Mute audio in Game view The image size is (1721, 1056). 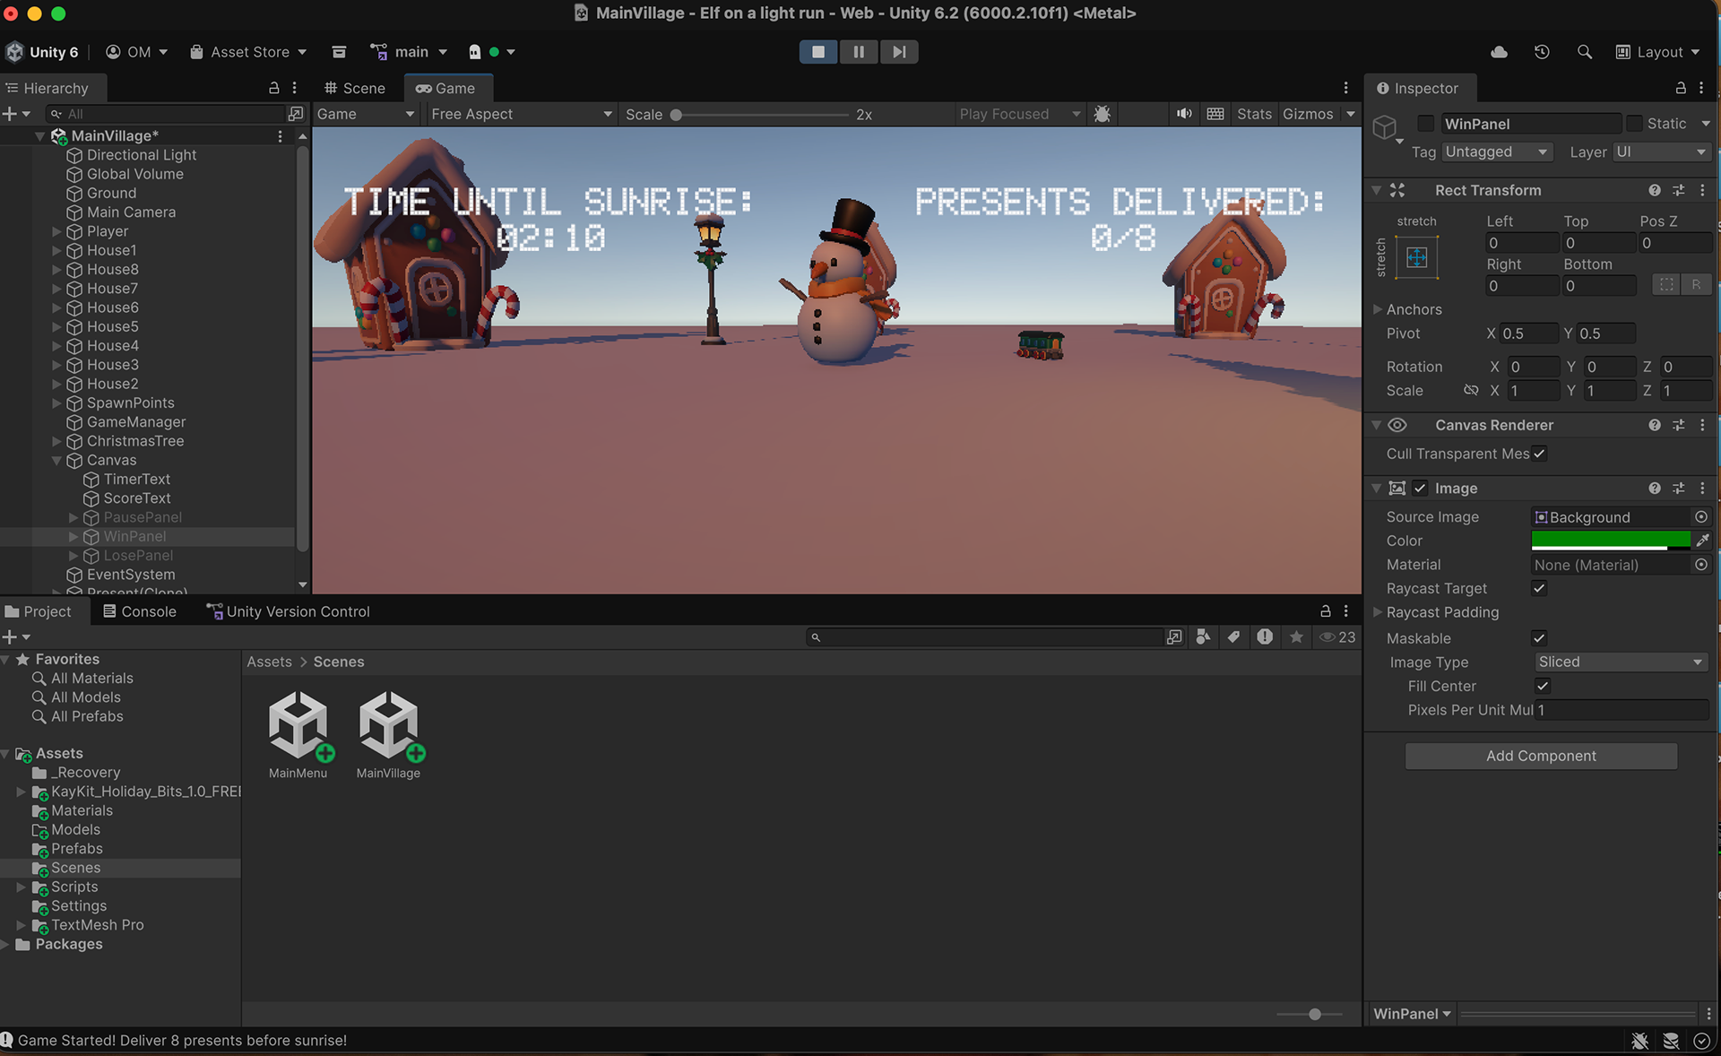[x=1184, y=114]
